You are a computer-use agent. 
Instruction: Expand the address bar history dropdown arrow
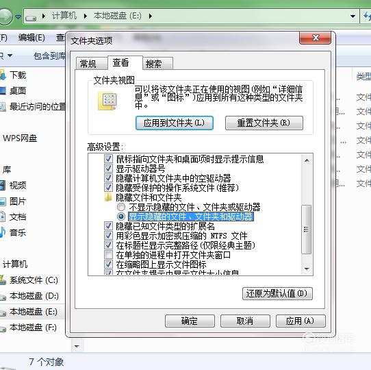click(353, 16)
